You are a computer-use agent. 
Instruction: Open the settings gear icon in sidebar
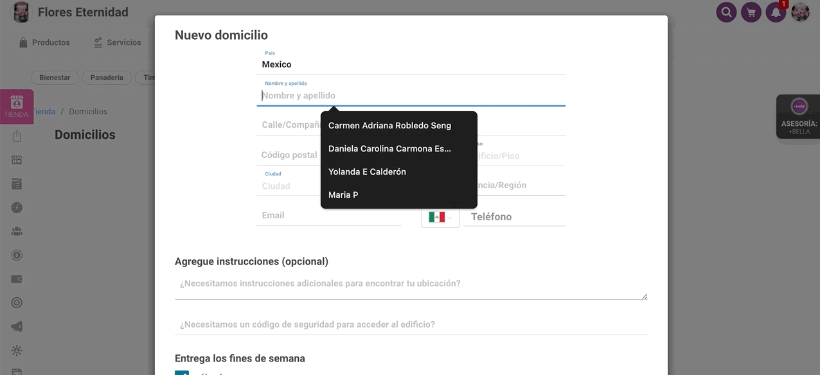(x=17, y=350)
